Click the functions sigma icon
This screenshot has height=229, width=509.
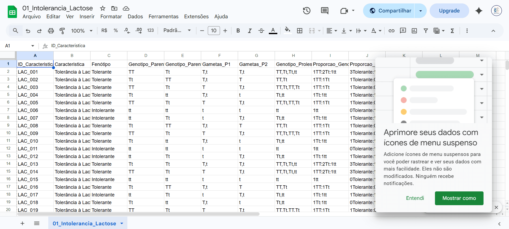452,31
